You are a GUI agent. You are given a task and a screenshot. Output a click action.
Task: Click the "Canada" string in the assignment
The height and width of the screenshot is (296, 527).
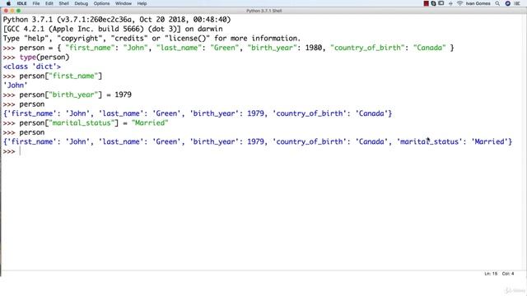pos(430,48)
